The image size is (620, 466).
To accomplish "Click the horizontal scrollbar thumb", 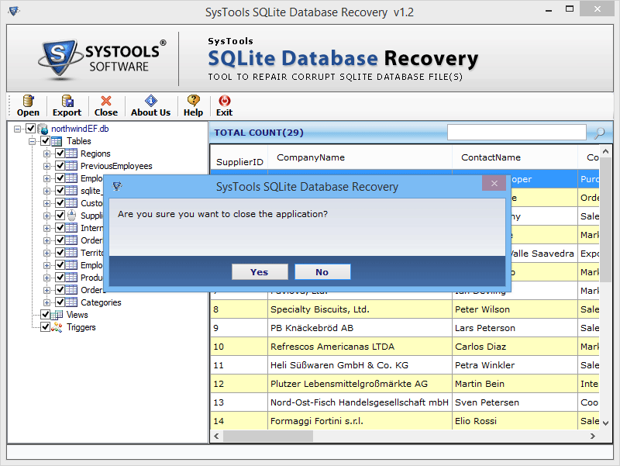I will [268, 436].
